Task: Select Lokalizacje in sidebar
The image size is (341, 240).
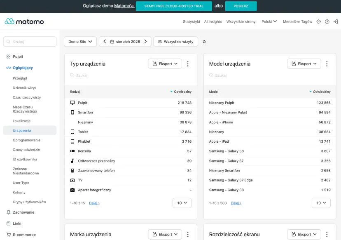Action: point(21,121)
